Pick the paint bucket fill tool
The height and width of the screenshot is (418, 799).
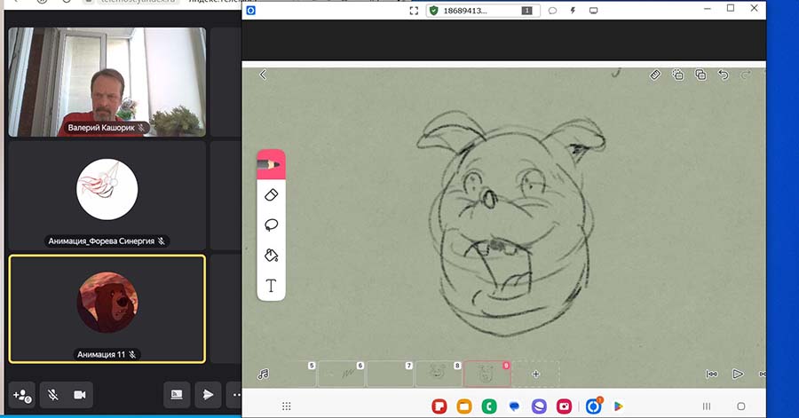[271, 255]
